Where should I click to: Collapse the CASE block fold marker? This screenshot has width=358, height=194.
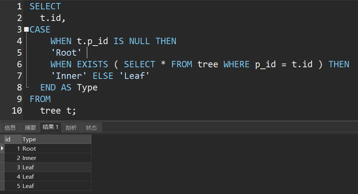(x=26, y=29)
